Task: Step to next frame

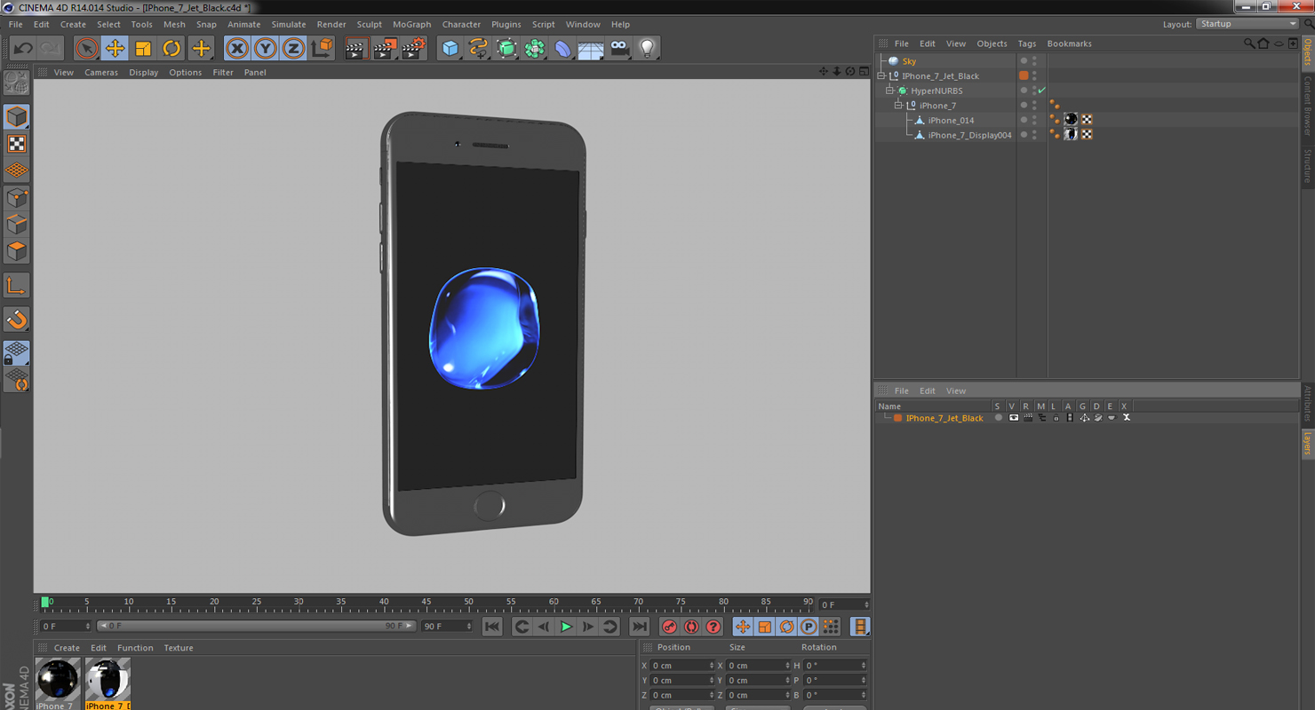Action: click(587, 627)
